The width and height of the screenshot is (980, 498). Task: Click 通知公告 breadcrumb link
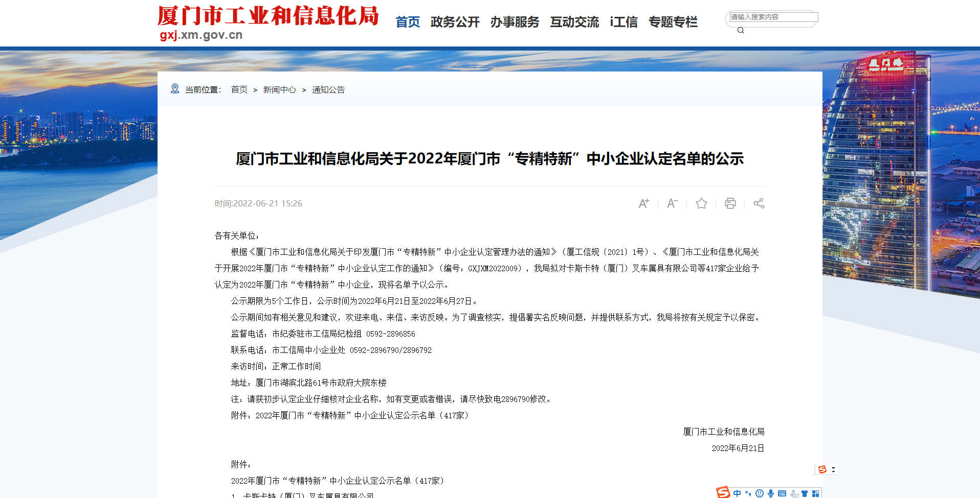328,90
